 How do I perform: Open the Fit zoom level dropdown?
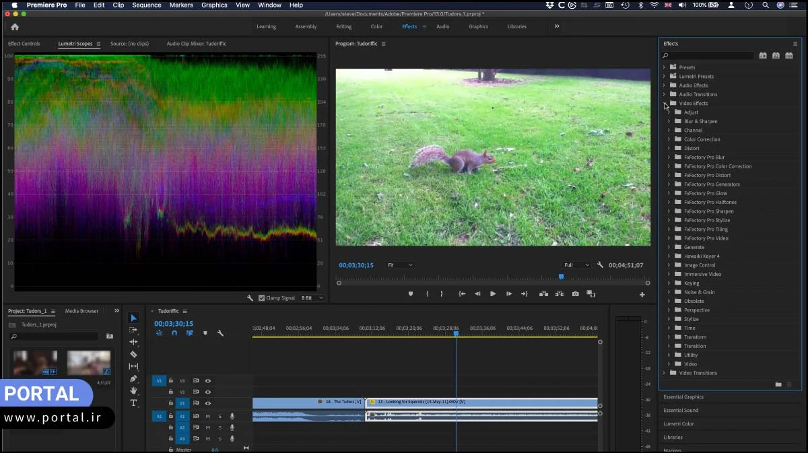click(x=400, y=265)
